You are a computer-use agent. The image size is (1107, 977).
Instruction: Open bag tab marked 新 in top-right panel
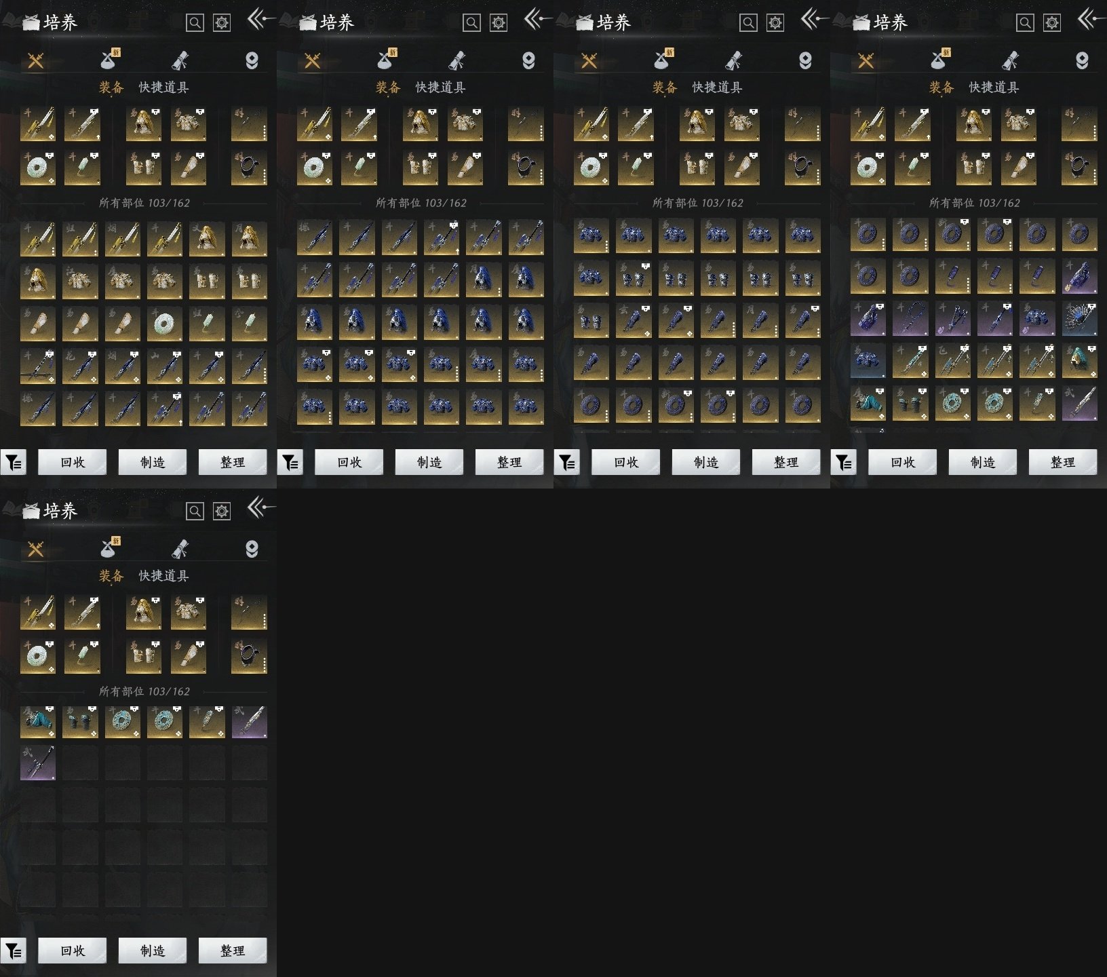coord(939,61)
